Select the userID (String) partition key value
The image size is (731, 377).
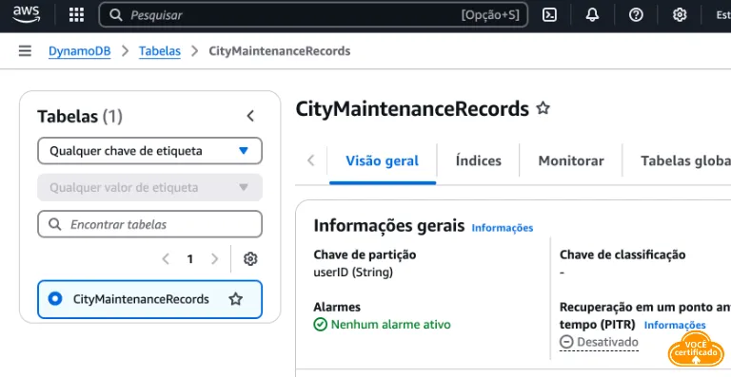353,272
